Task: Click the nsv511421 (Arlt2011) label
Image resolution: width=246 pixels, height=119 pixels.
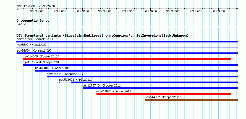Action: [x=76, y=80]
